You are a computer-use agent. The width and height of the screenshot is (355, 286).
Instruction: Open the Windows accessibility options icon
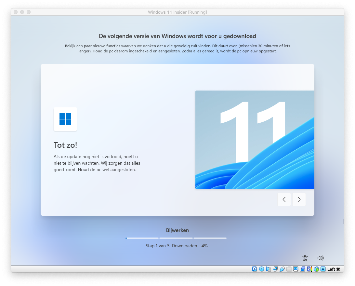(305, 258)
